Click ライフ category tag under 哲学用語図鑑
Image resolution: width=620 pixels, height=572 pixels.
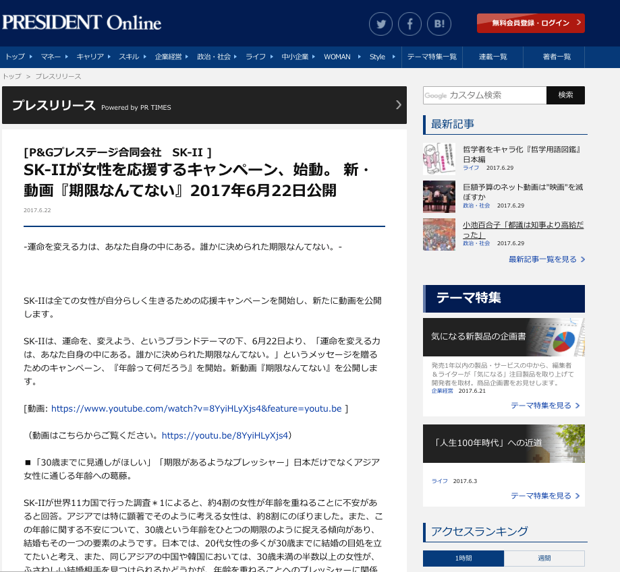(x=471, y=168)
